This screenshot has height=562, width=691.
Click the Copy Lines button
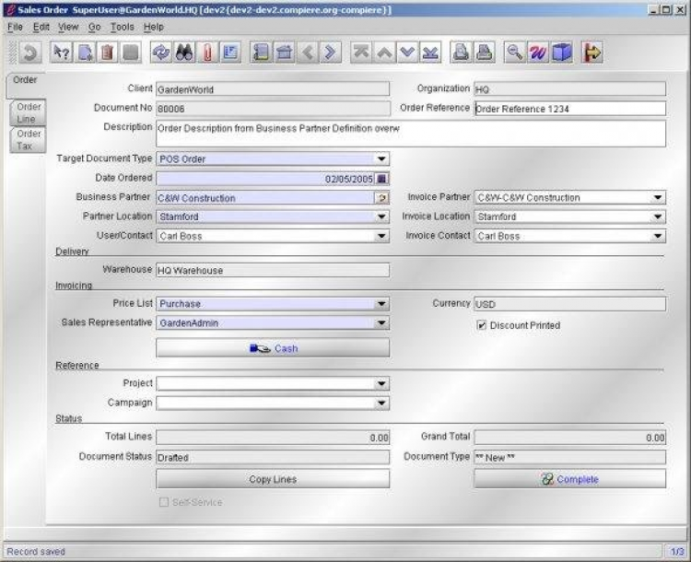click(273, 479)
